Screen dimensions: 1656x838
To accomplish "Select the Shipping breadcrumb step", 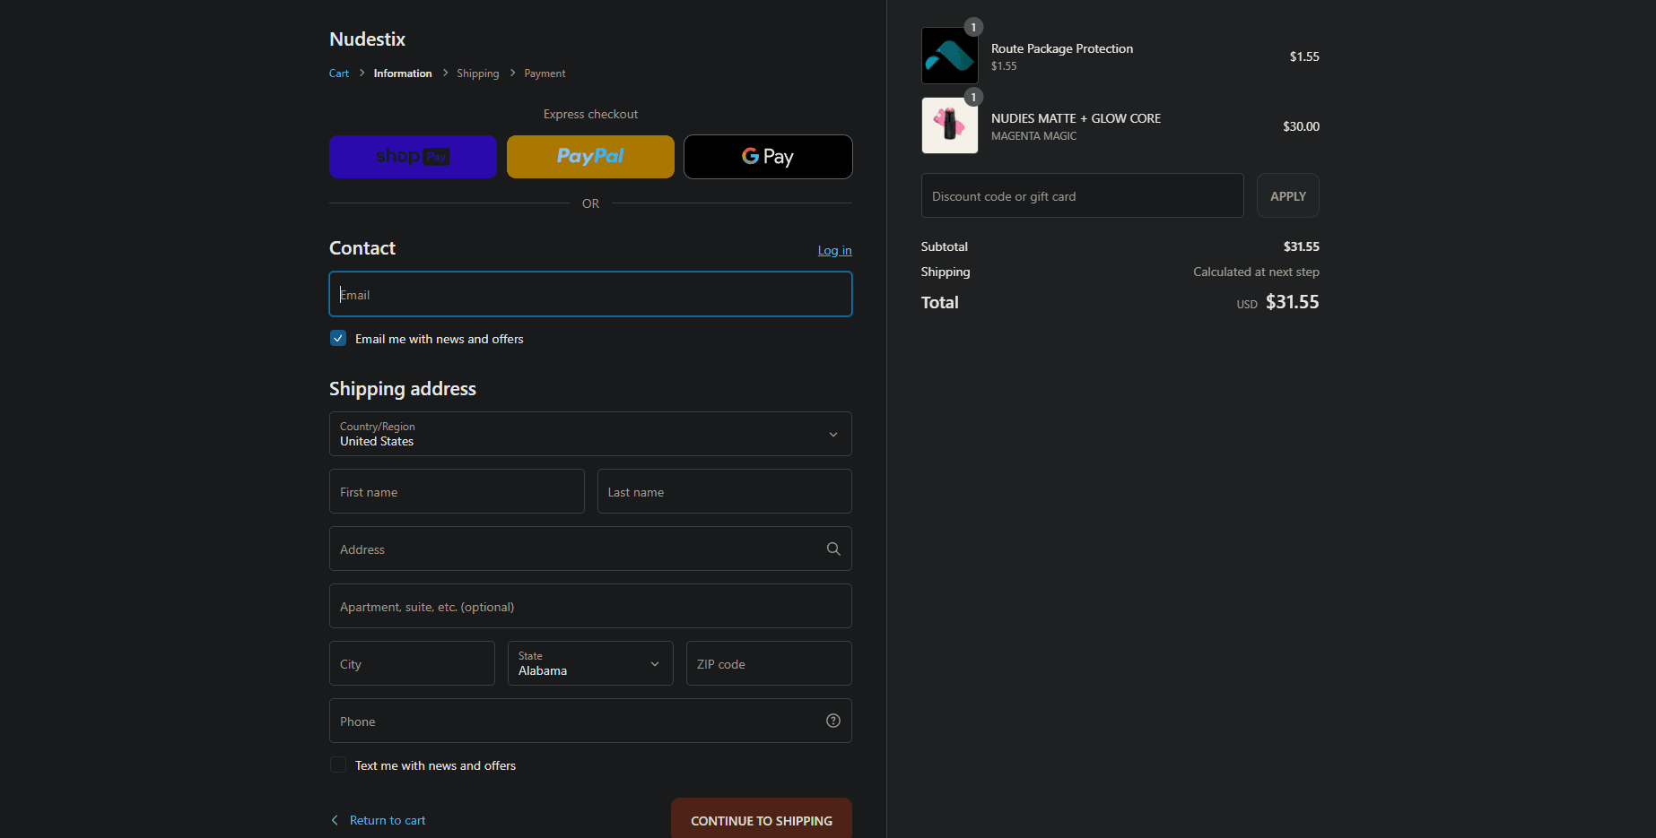I will [x=477, y=73].
